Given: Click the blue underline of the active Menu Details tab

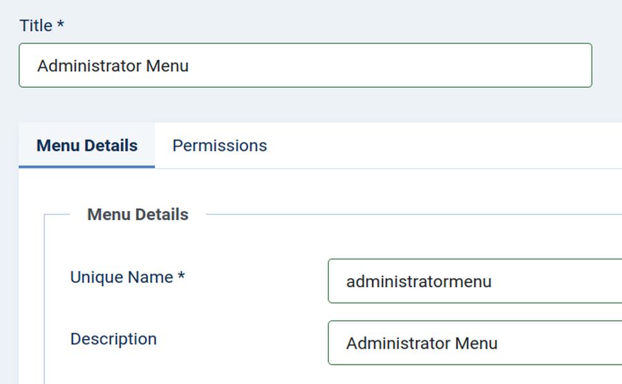Looking at the screenshot, I should tap(87, 167).
